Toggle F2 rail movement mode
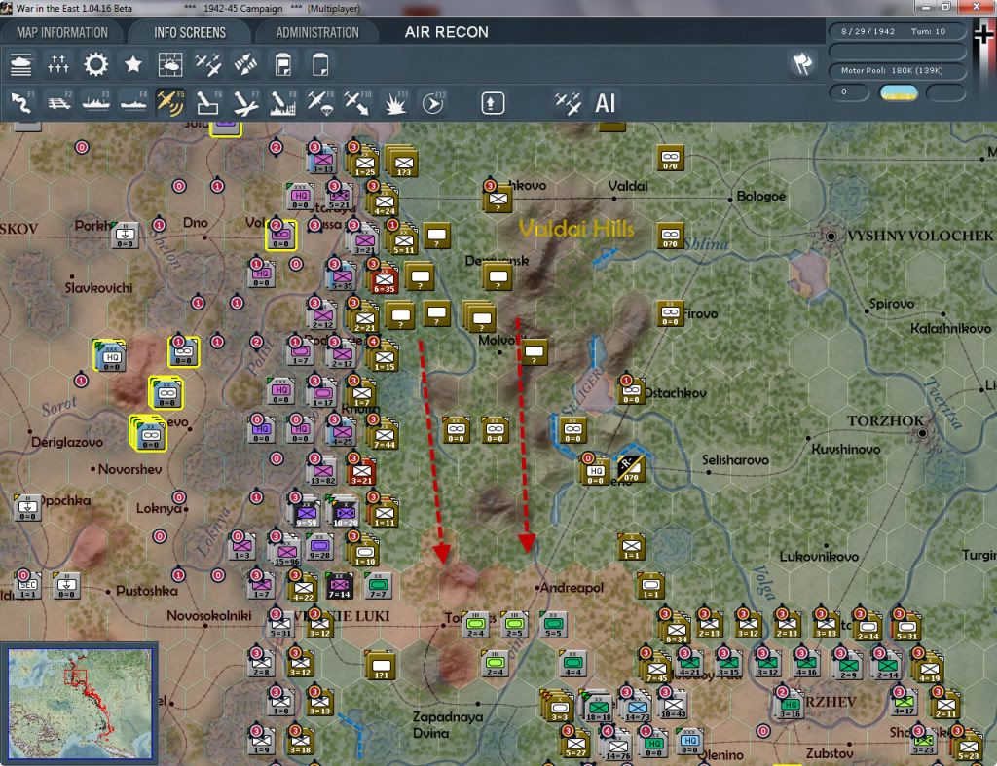This screenshot has height=766, width=997. click(x=58, y=102)
